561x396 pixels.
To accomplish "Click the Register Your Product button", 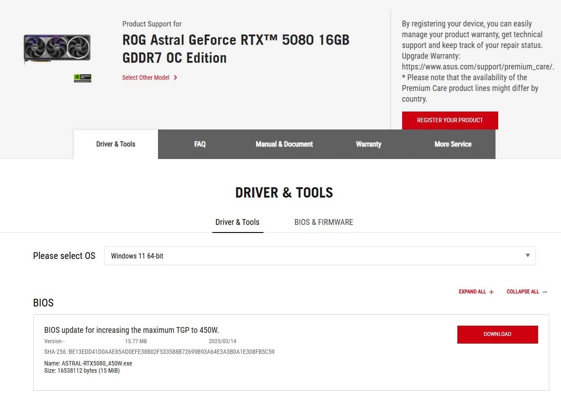I will point(450,120).
